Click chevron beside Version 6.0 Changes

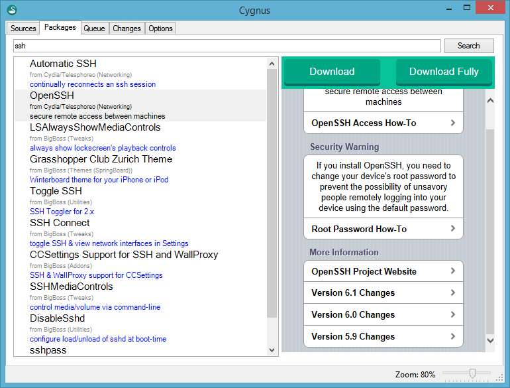(453, 314)
